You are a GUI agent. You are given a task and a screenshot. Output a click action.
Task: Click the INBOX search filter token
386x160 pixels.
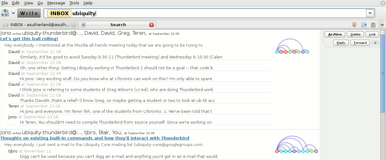[x=59, y=13]
